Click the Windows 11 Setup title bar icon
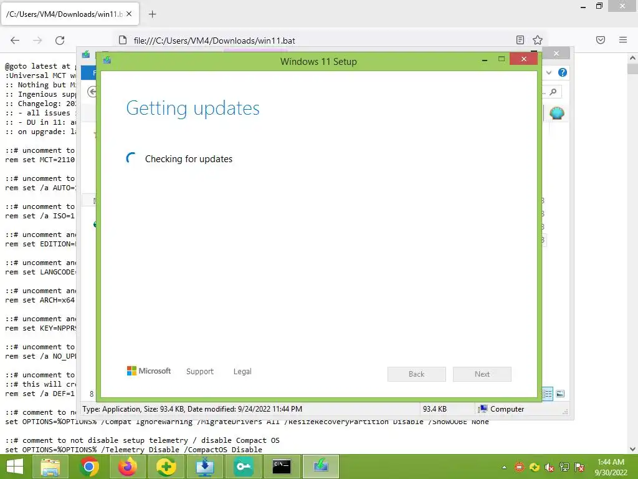This screenshot has width=638, height=479. 107,60
